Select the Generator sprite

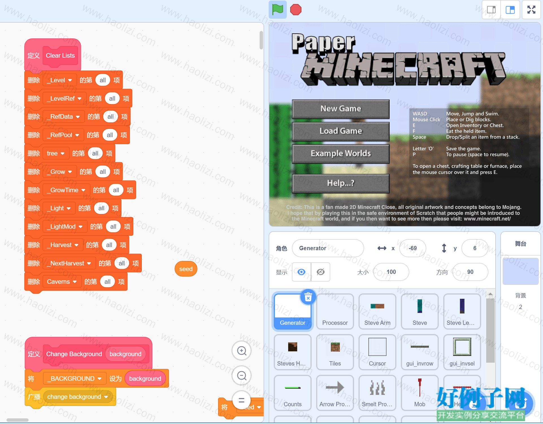point(293,311)
